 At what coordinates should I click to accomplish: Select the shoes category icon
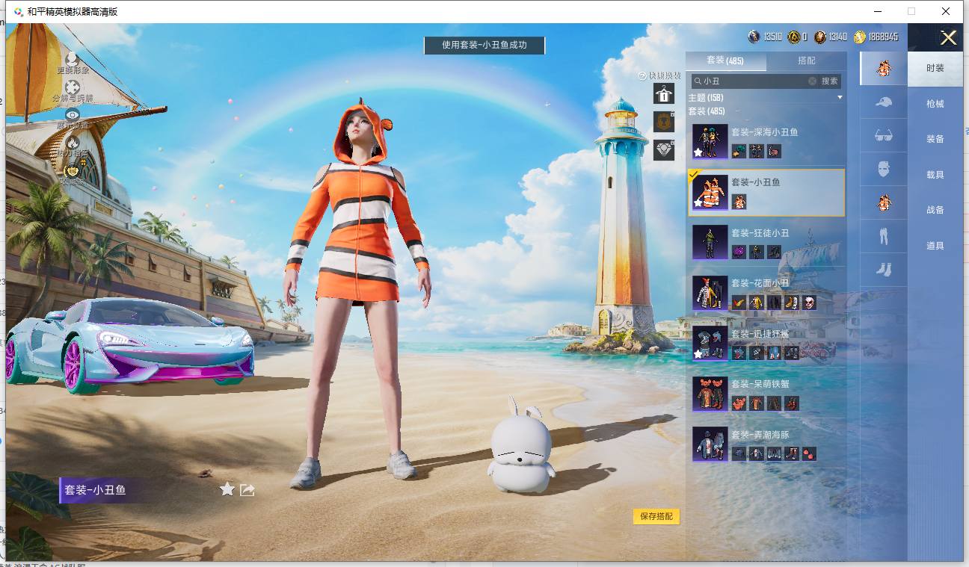(x=883, y=269)
